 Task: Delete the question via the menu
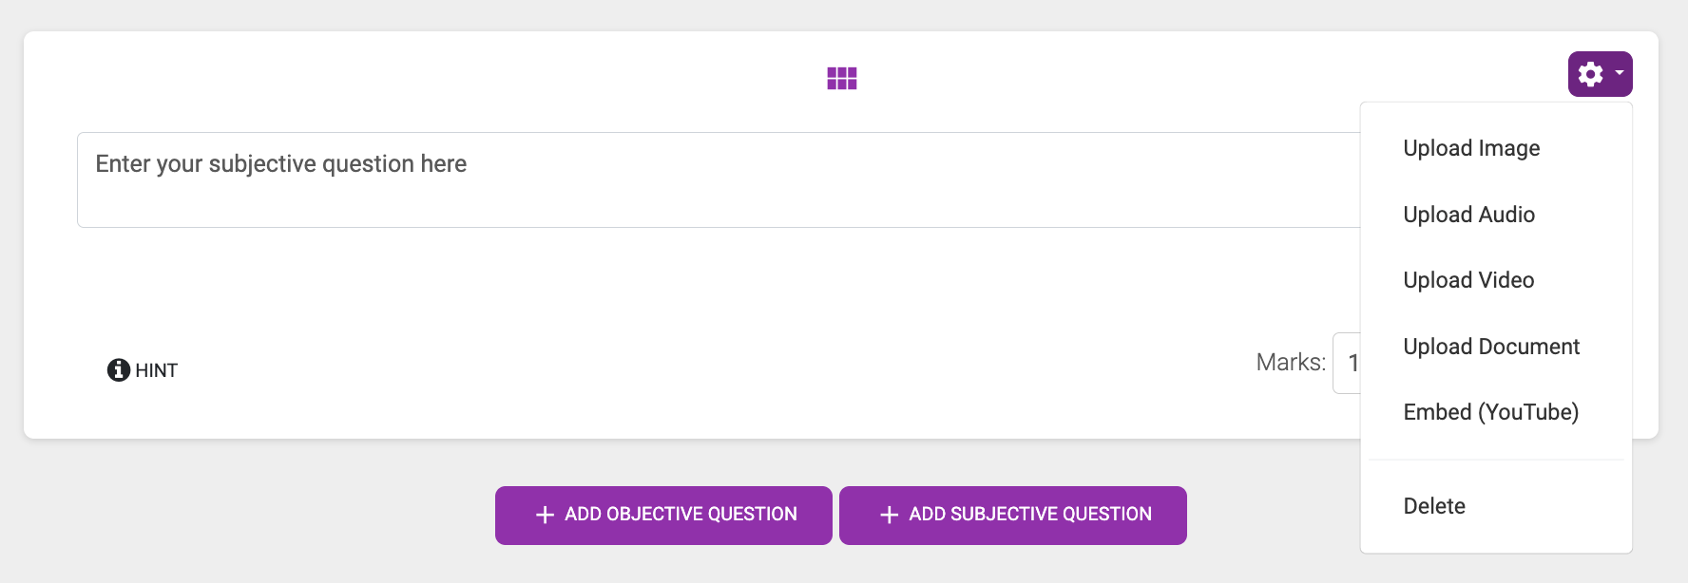pos(1434,506)
